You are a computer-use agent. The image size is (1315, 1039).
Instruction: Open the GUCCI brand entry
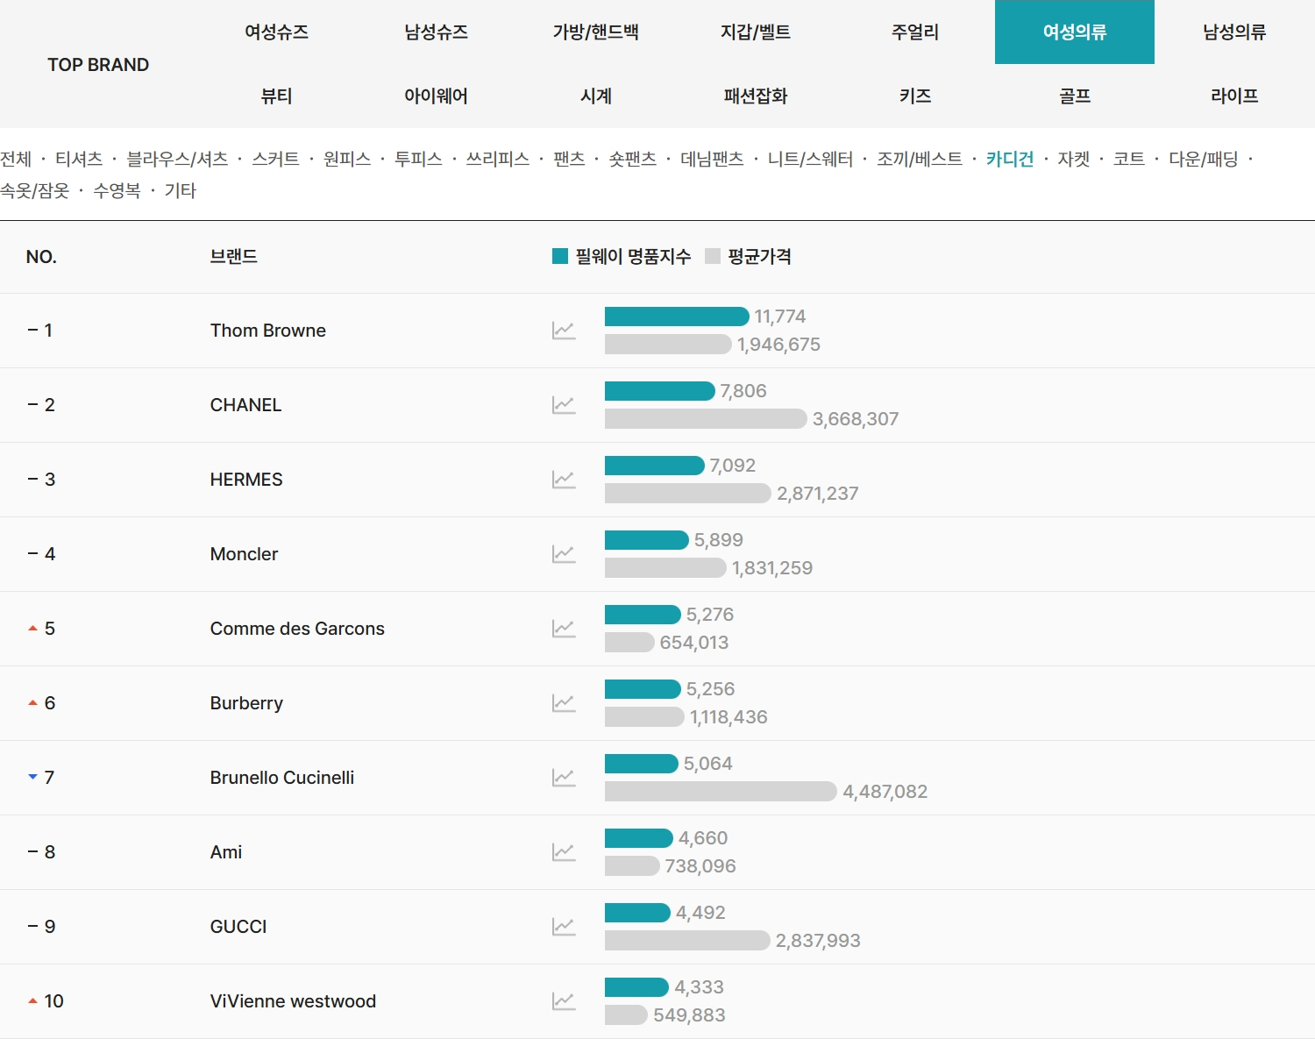coord(238,927)
